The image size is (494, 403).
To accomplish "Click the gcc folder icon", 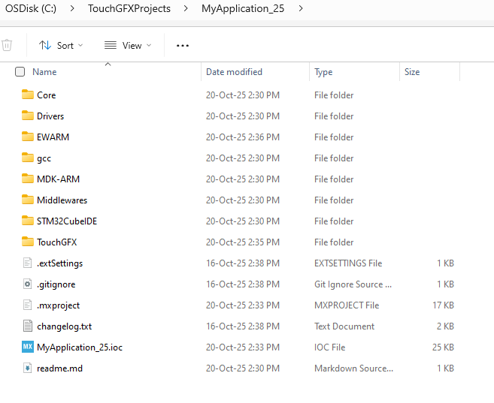I will click(x=28, y=158).
